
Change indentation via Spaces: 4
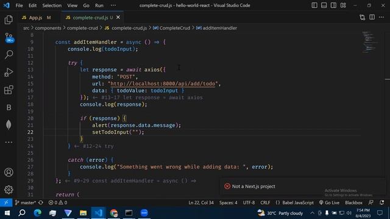228,203
